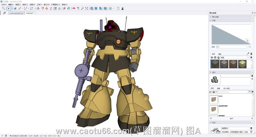The height and width of the screenshot is (138, 256).
Task: Click the info icon in status bar
Action: (6, 136)
